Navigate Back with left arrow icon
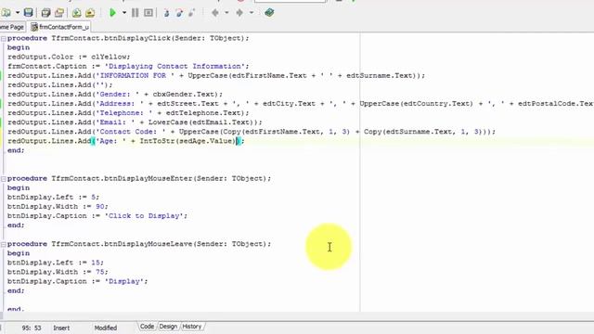Viewport: 594px width, 334px height. tap(215, 13)
